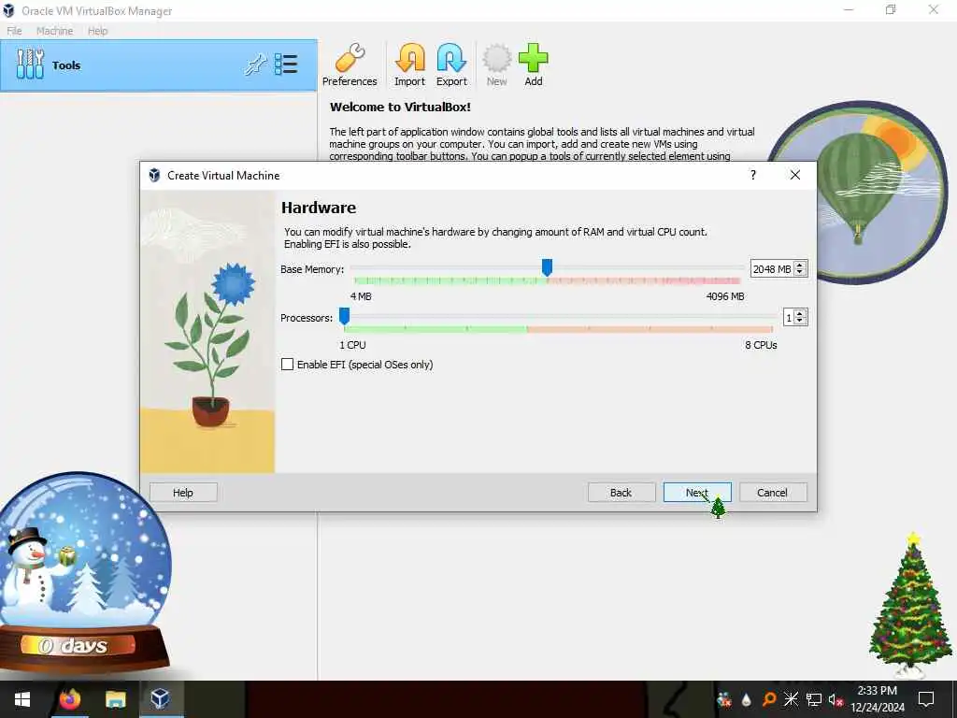Click the Export appliance icon
Viewport: 957px width, 718px height.
(x=451, y=59)
